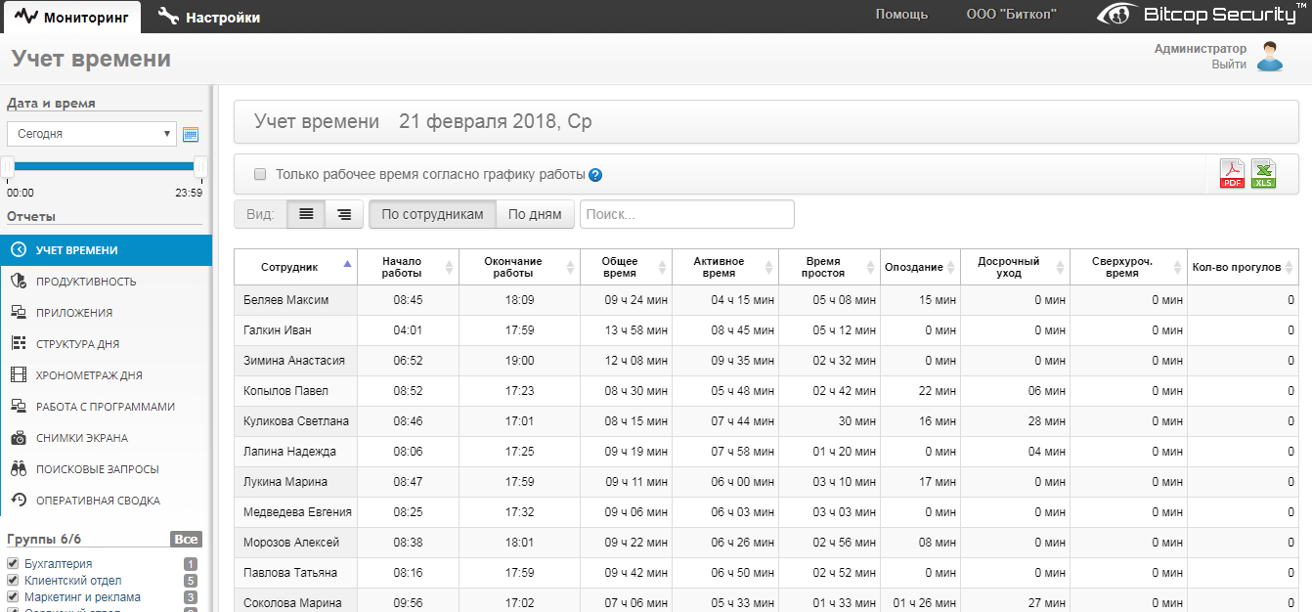The height and width of the screenshot is (612, 1312).
Task: Export report as PDF
Action: (1231, 174)
